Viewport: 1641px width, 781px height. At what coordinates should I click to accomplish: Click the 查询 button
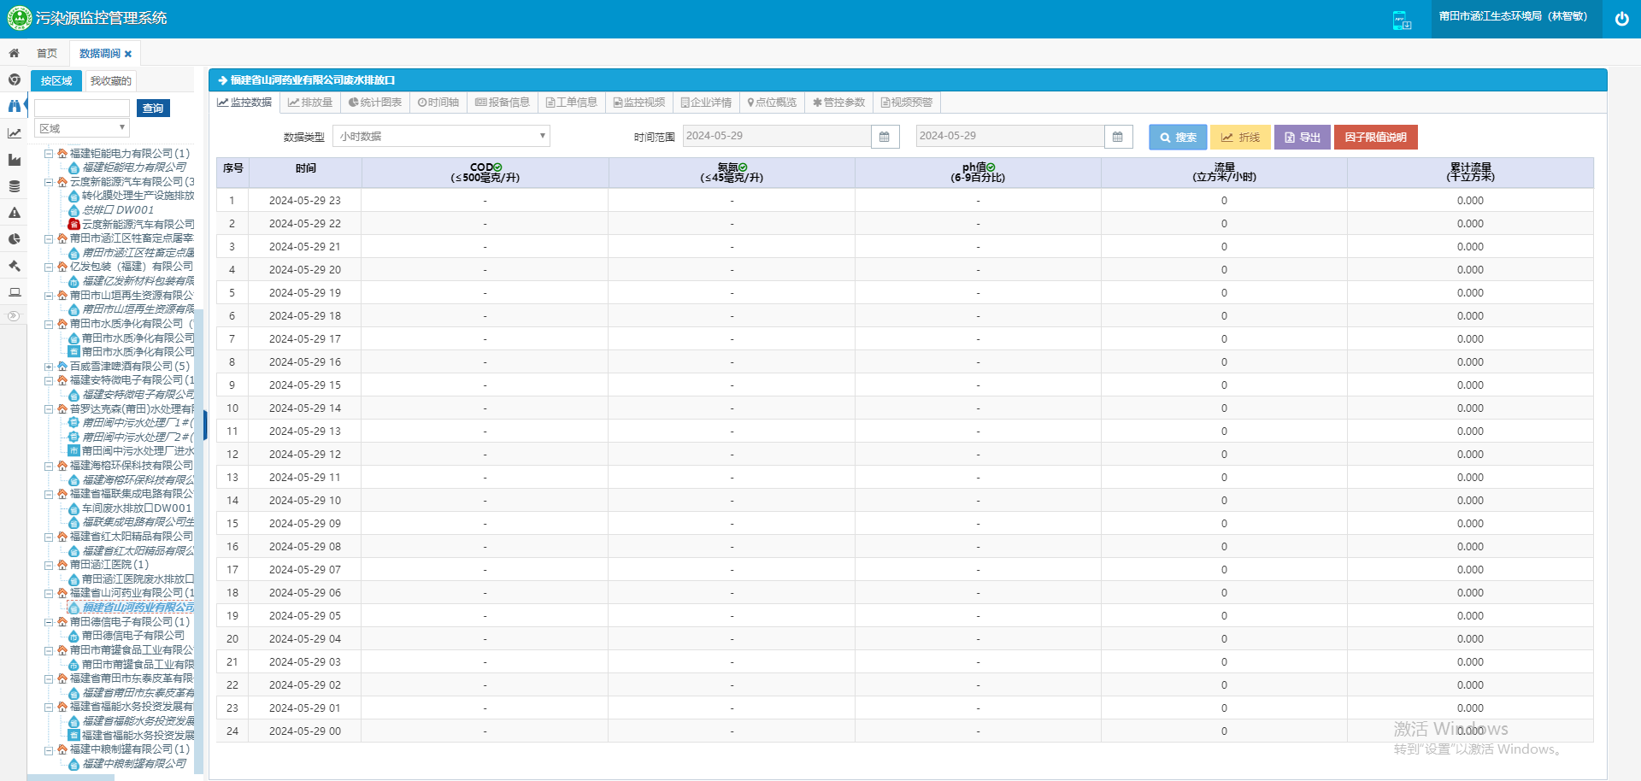(153, 109)
